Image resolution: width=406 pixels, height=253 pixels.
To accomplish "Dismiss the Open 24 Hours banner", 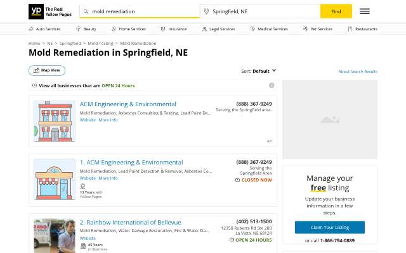I will pyautogui.click(x=272, y=85).
